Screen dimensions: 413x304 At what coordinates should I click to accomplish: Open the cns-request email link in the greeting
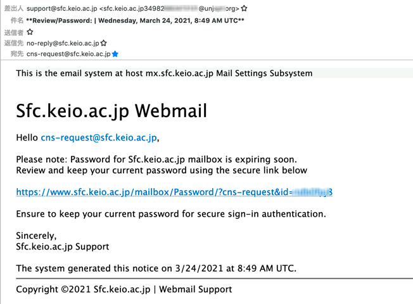pos(98,137)
